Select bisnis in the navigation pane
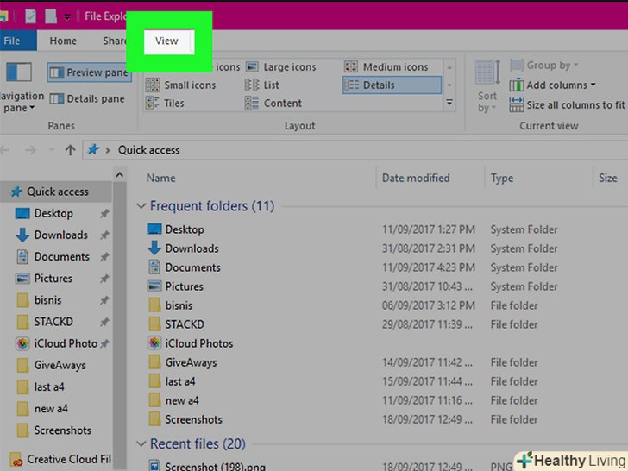Viewport: 628px width, 471px height. 47,299
